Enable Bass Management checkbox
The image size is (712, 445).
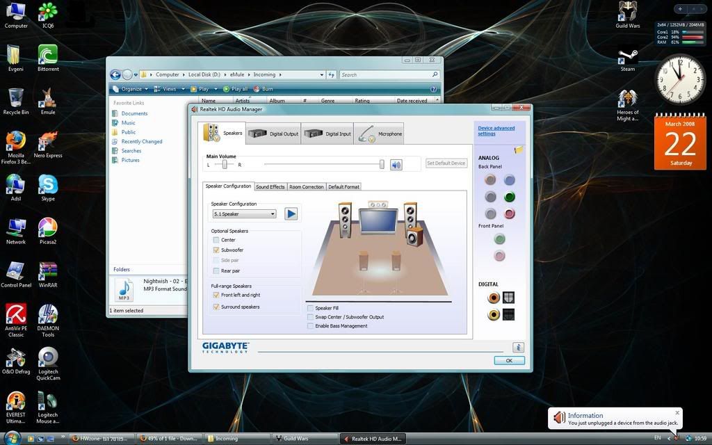310,326
